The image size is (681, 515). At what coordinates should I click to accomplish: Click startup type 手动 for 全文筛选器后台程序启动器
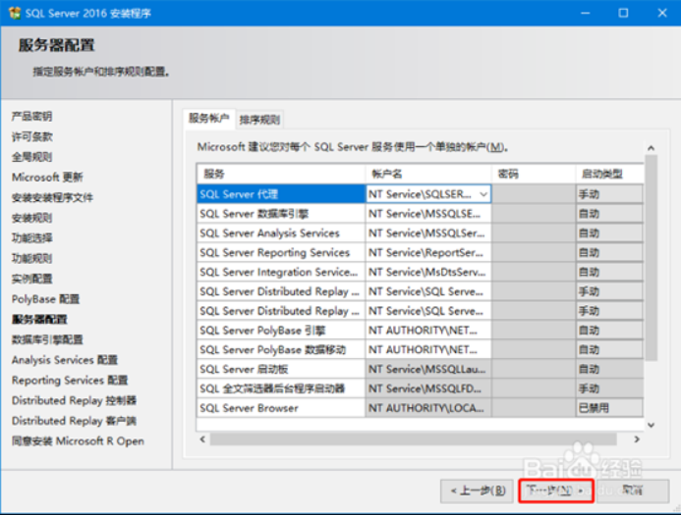tap(609, 388)
